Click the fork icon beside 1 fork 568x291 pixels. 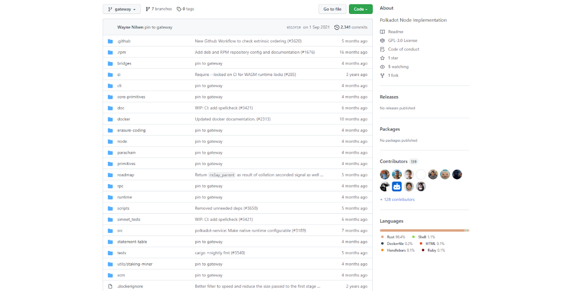[x=382, y=76]
